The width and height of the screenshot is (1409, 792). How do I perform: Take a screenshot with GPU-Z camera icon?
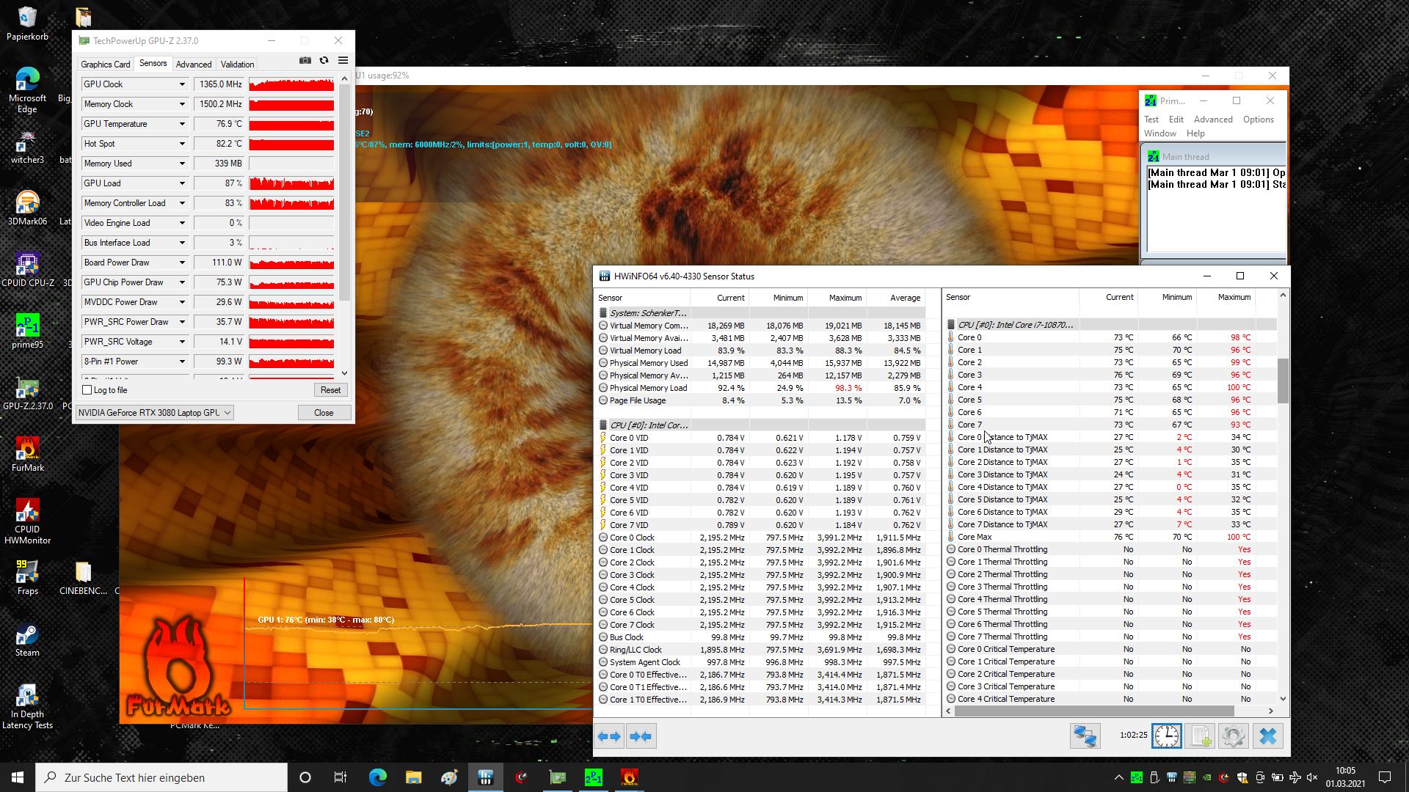[305, 61]
